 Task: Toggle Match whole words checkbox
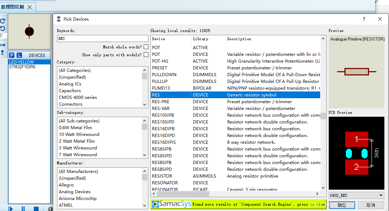click(146, 47)
